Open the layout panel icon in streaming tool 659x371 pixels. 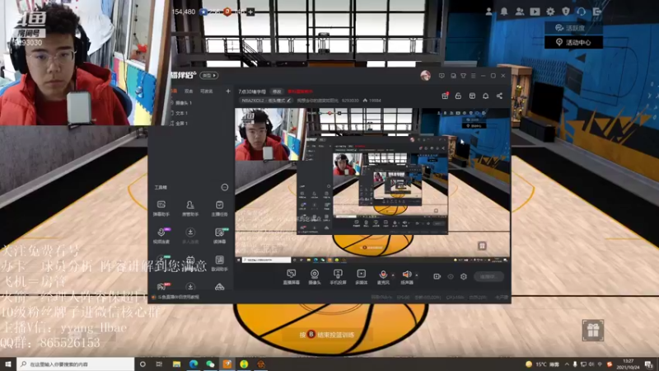coord(472,96)
